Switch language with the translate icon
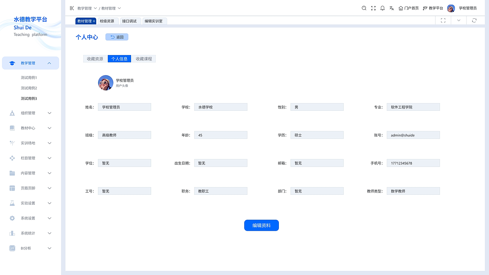 click(x=392, y=8)
